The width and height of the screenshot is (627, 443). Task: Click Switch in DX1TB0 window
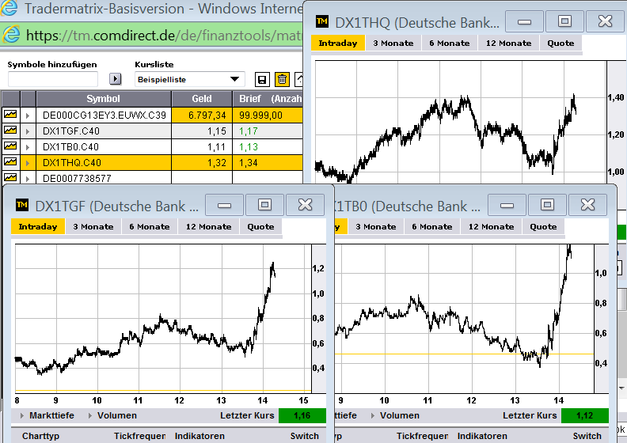point(587,436)
